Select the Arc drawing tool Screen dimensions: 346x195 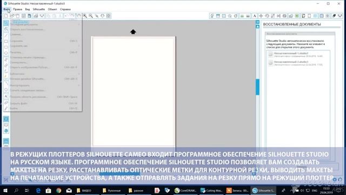pos(6,83)
